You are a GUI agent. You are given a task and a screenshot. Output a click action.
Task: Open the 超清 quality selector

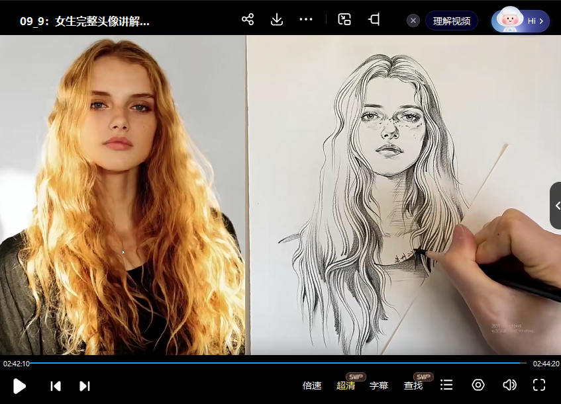point(346,385)
